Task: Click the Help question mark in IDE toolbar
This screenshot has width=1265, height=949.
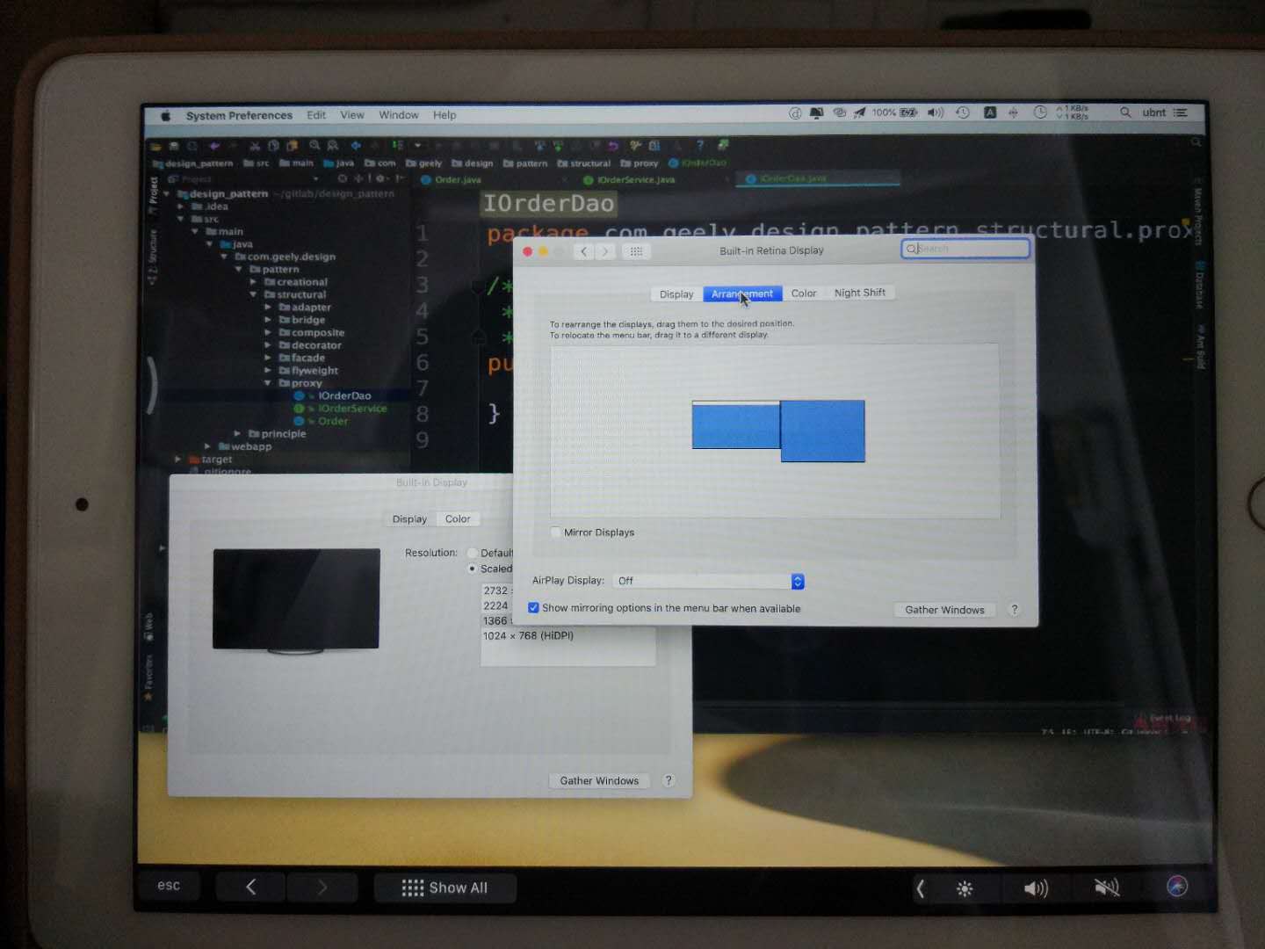Action: click(x=700, y=145)
